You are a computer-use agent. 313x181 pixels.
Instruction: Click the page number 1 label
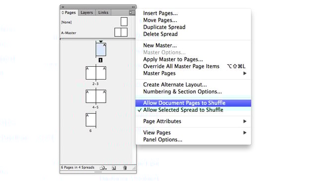click(100, 60)
